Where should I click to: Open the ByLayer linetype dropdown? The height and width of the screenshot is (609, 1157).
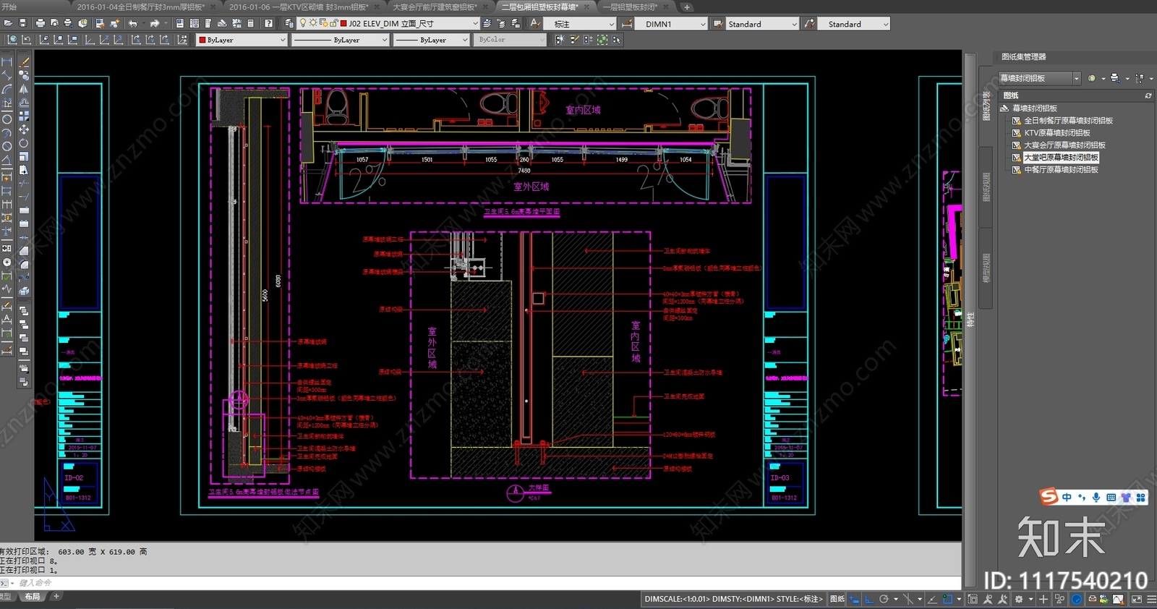coord(340,40)
